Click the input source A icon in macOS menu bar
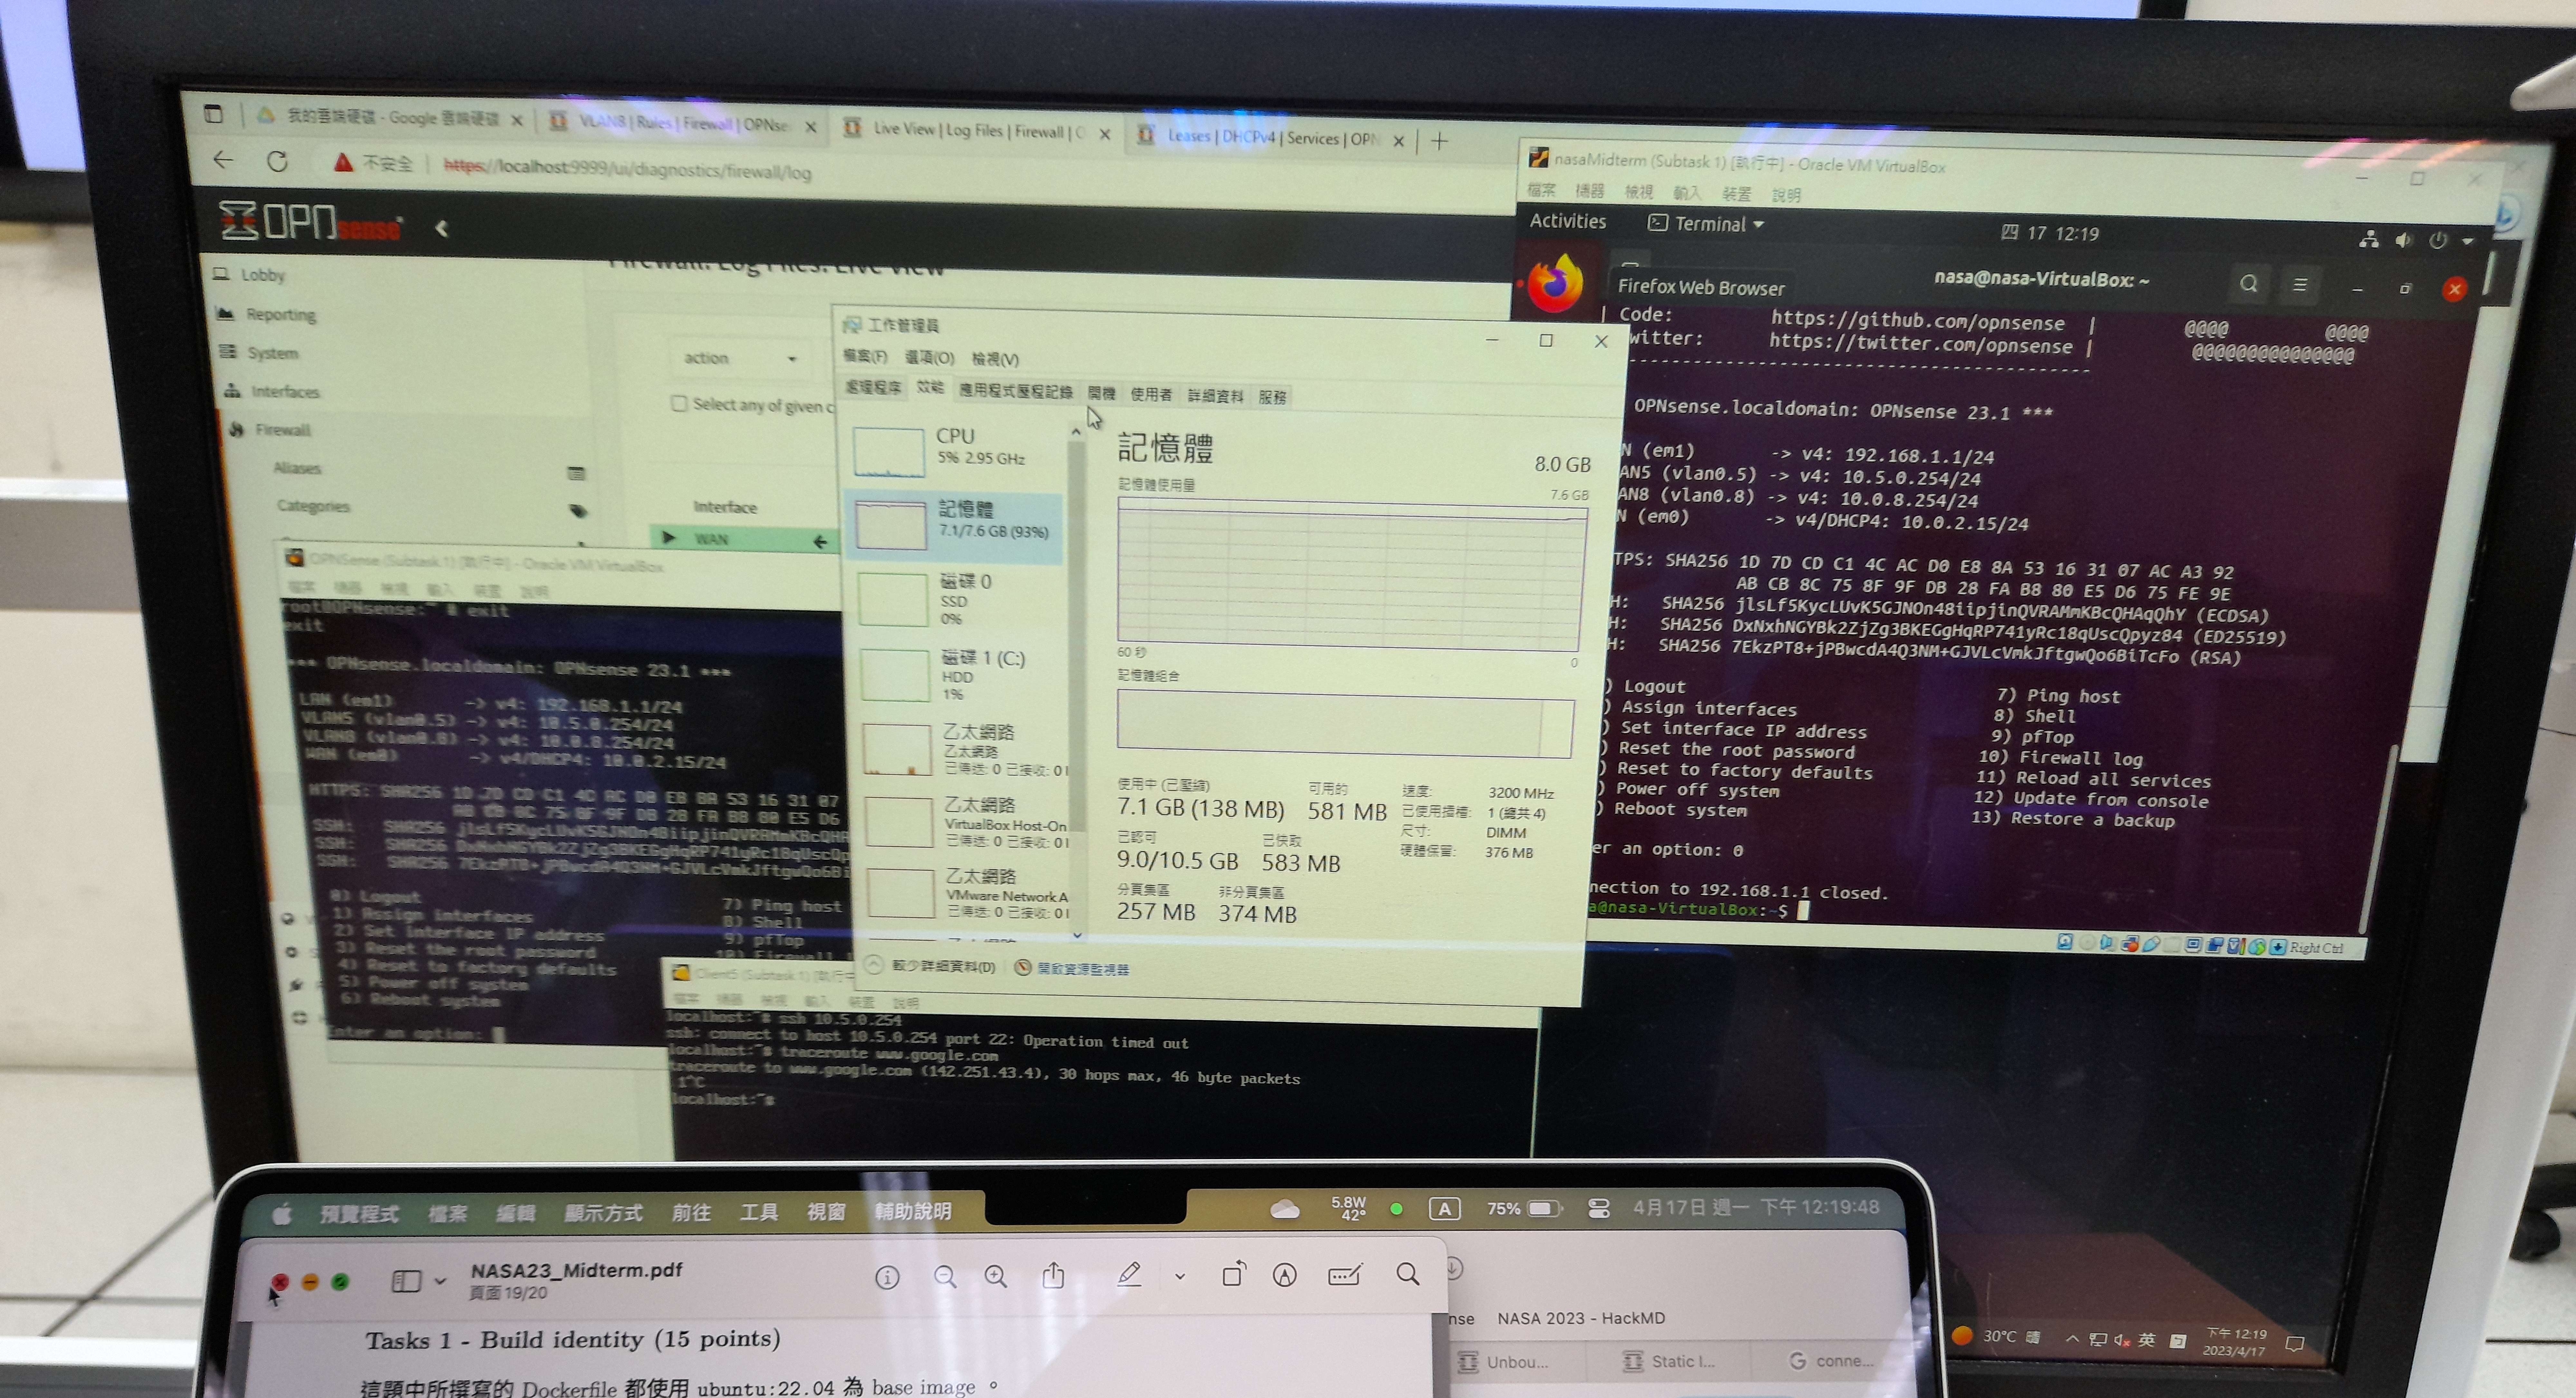Viewport: 2576px width, 1398px height. pos(1444,1209)
